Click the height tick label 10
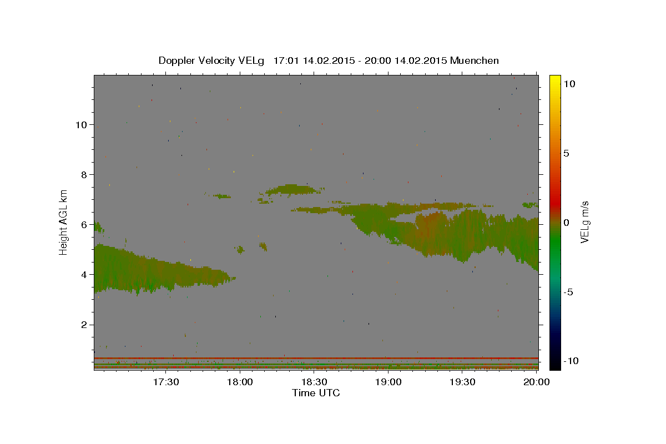This screenshot has height=444, width=666. pos(80,125)
